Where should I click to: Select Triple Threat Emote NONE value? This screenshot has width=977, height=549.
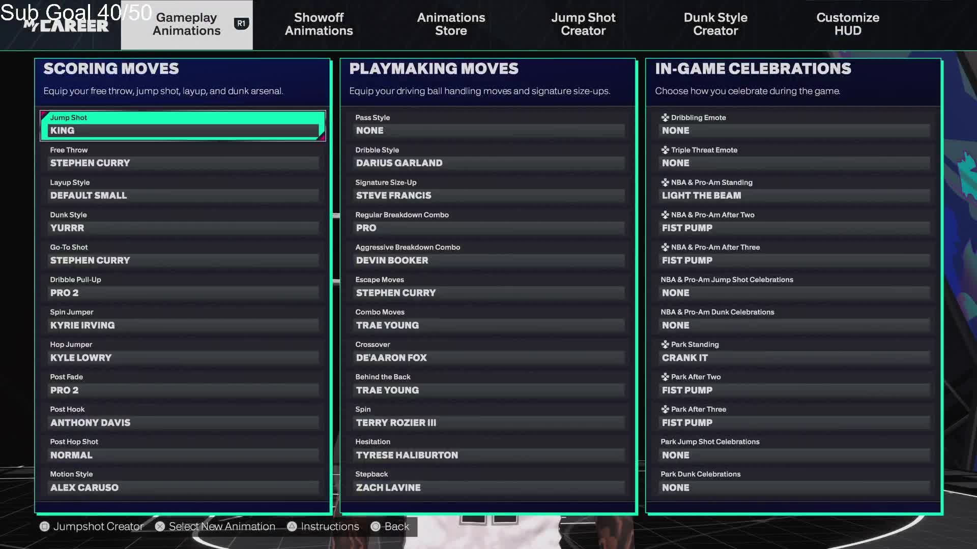794,163
